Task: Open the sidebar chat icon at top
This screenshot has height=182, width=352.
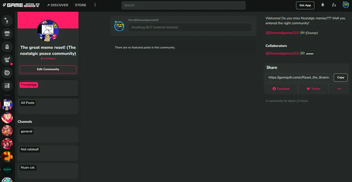Action: click(x=7, y=21)
